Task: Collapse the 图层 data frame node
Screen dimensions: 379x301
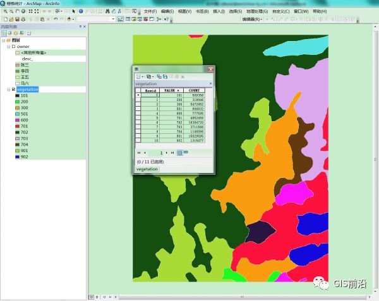Action: coord(4,40)
